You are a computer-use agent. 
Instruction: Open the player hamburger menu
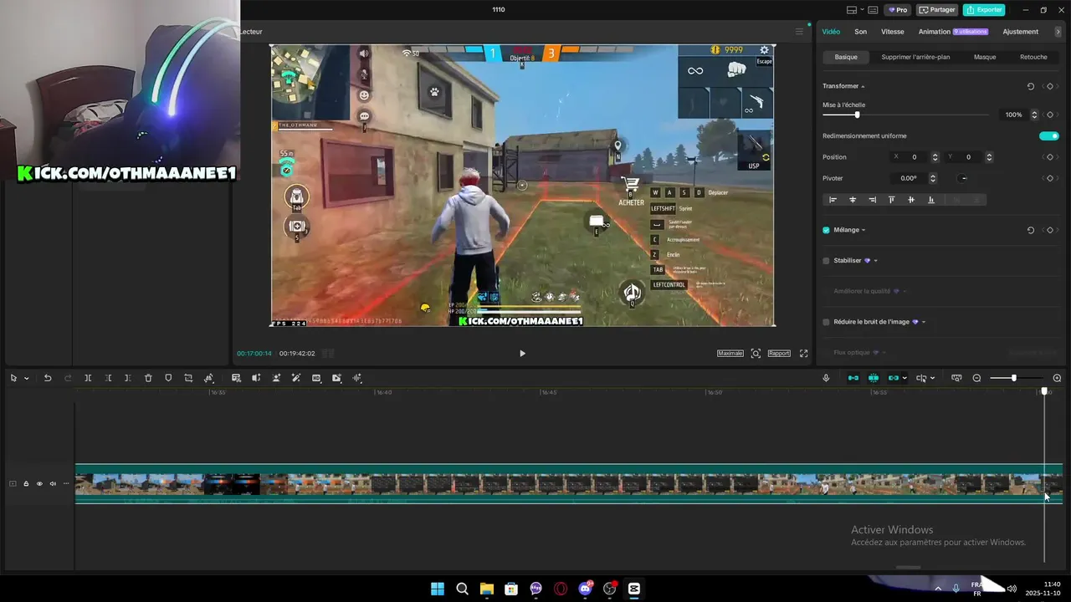coord(799,32)
